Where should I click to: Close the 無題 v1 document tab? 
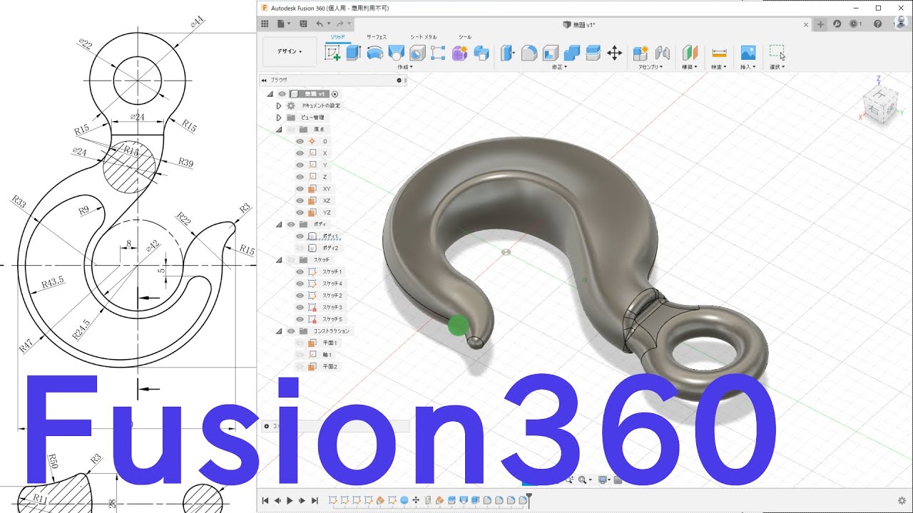click(806, 24)
